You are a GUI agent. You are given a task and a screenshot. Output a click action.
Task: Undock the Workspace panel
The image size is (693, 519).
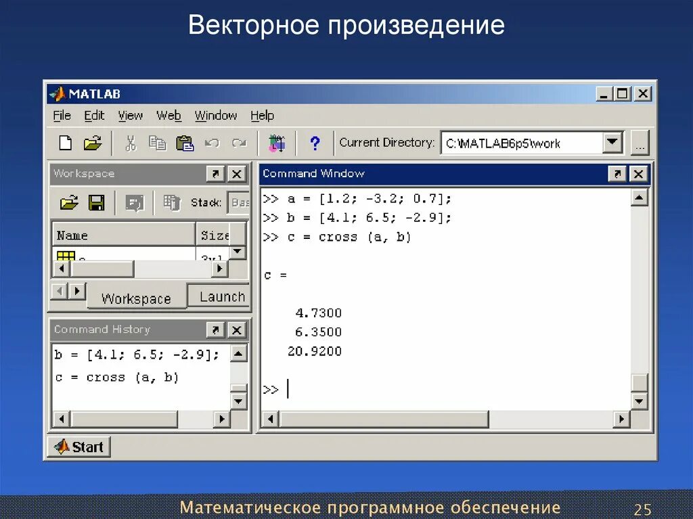(216, 174)
